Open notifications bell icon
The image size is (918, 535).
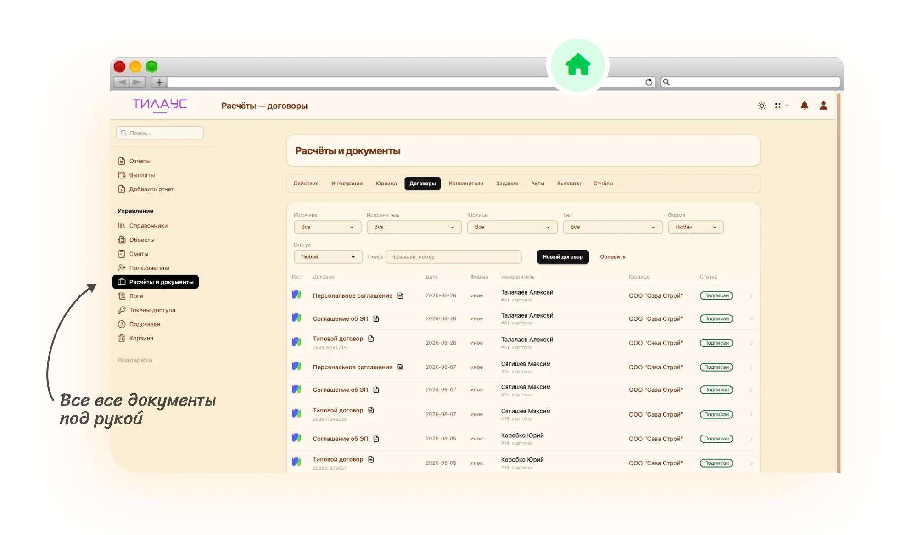point(804,106)
